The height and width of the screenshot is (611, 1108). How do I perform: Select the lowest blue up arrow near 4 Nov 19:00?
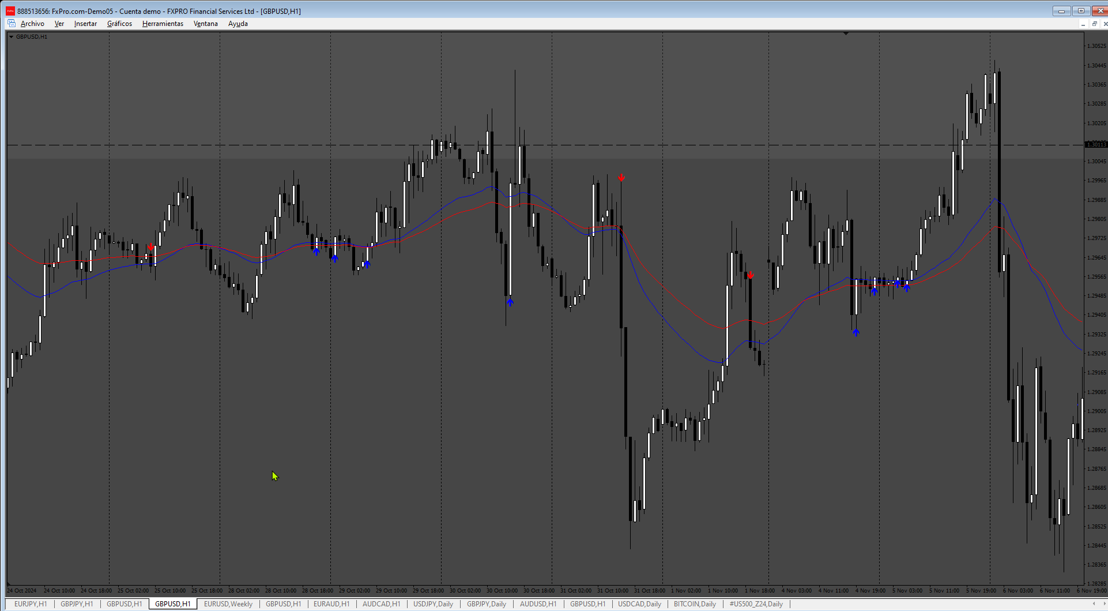856,332
